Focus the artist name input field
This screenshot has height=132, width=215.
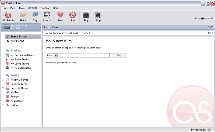[84, 55]
